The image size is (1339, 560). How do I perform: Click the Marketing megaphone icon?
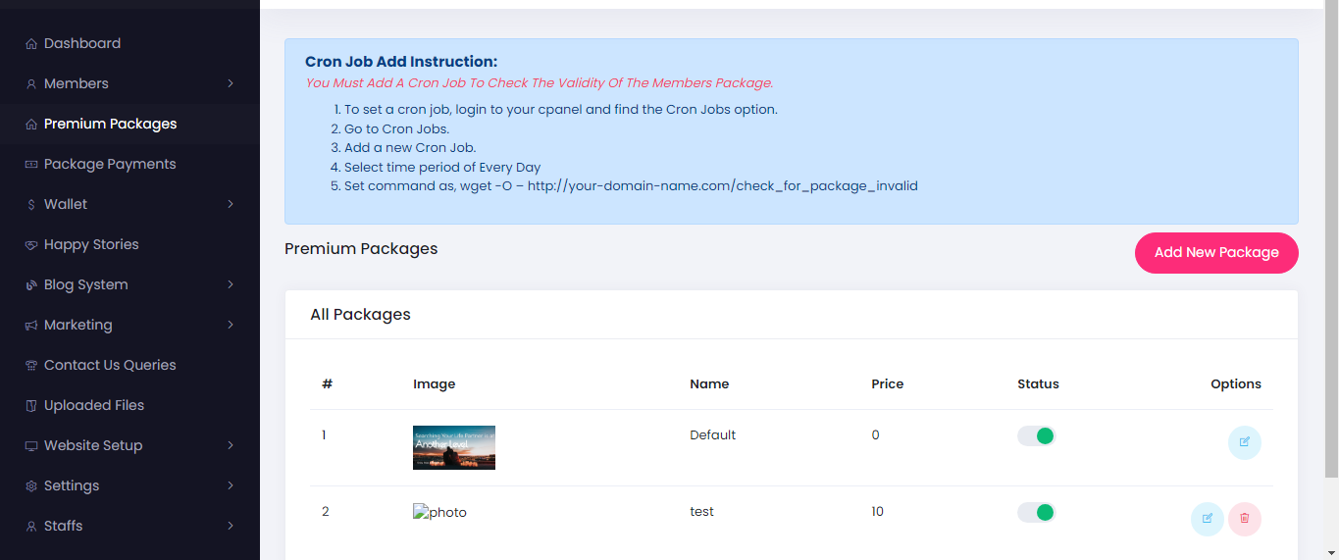click(31, 326)
